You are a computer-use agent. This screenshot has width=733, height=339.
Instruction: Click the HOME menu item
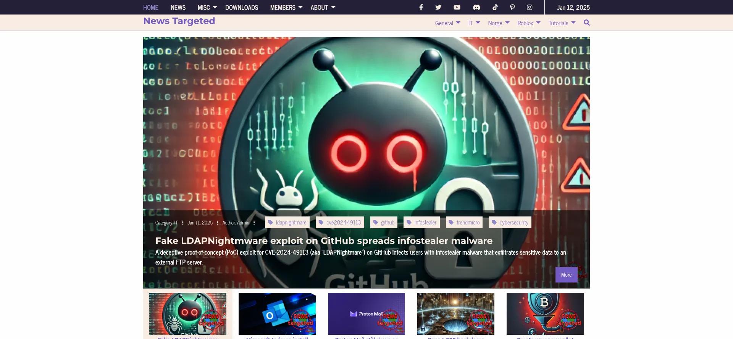(x=151, y=8)
